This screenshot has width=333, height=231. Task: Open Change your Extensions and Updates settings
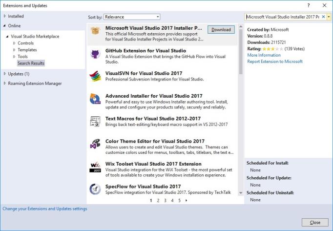coord(45,209)
